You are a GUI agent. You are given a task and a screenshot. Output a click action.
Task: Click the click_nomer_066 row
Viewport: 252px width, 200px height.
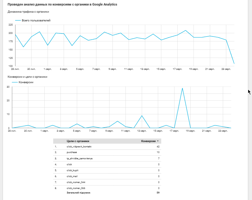tap(107, 188)
